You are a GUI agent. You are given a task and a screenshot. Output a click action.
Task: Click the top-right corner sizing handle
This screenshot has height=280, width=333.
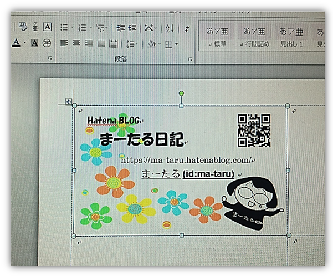click(288, 106)
